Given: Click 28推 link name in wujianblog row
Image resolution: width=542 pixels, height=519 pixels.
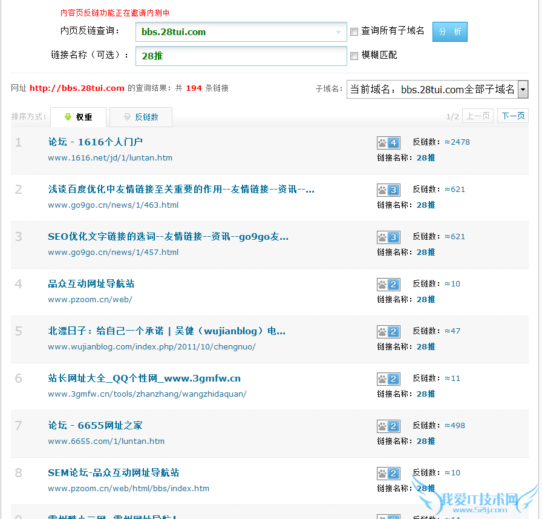Looking at the screenshot, I should click(425, 346).
